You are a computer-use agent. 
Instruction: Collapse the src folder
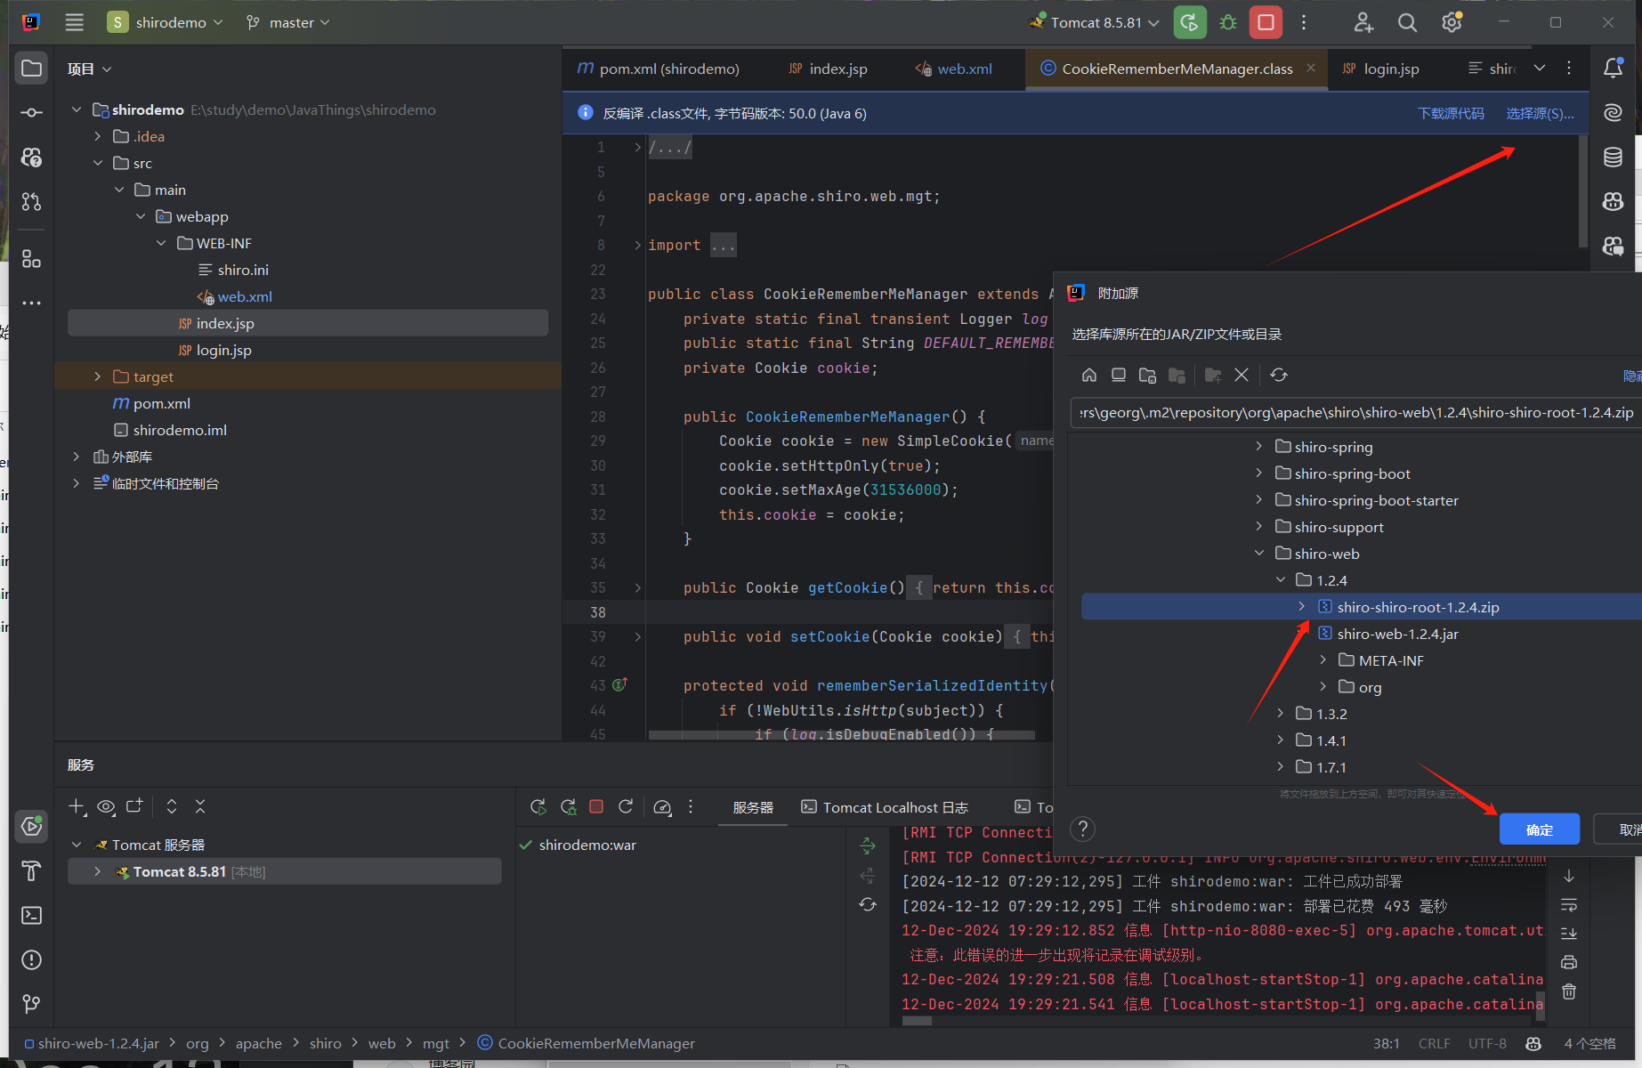pyautogui.click(x=98, y=163)
